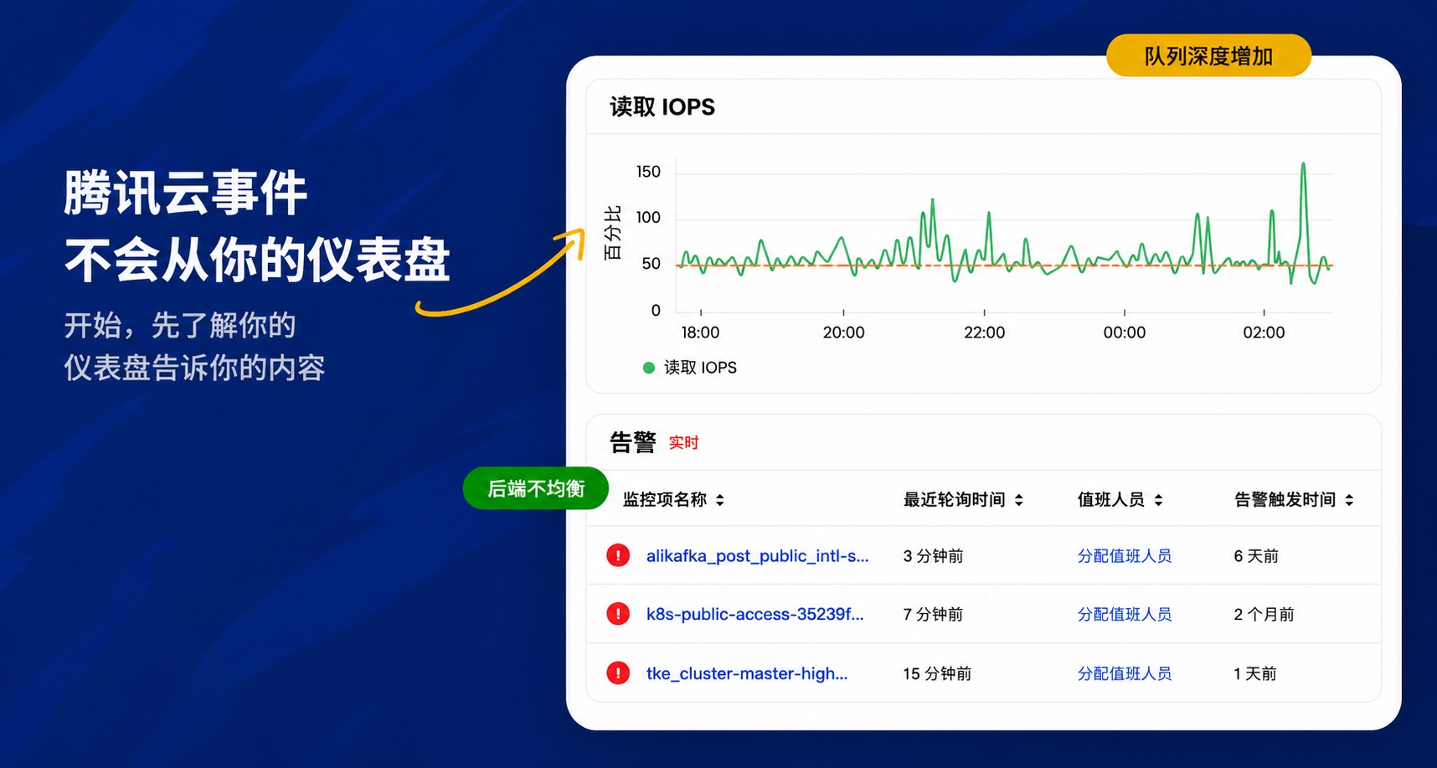Click the 18:00 x-axis label
Screen dimensions: 1437x768
point(700,332)
